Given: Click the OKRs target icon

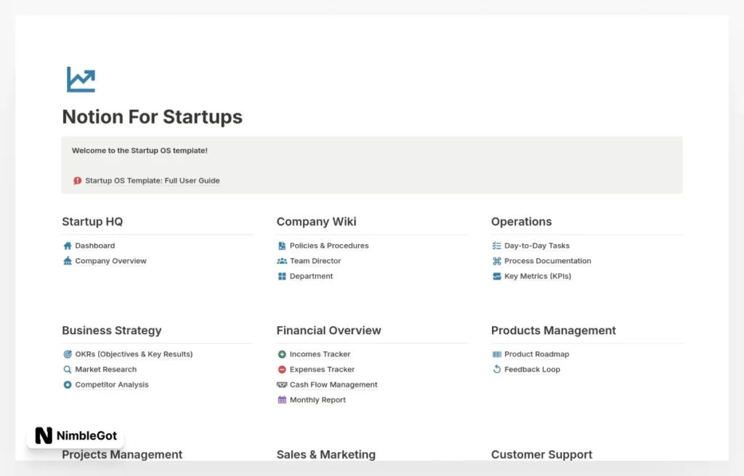Looking at the screenshot, I should (67, 354).
